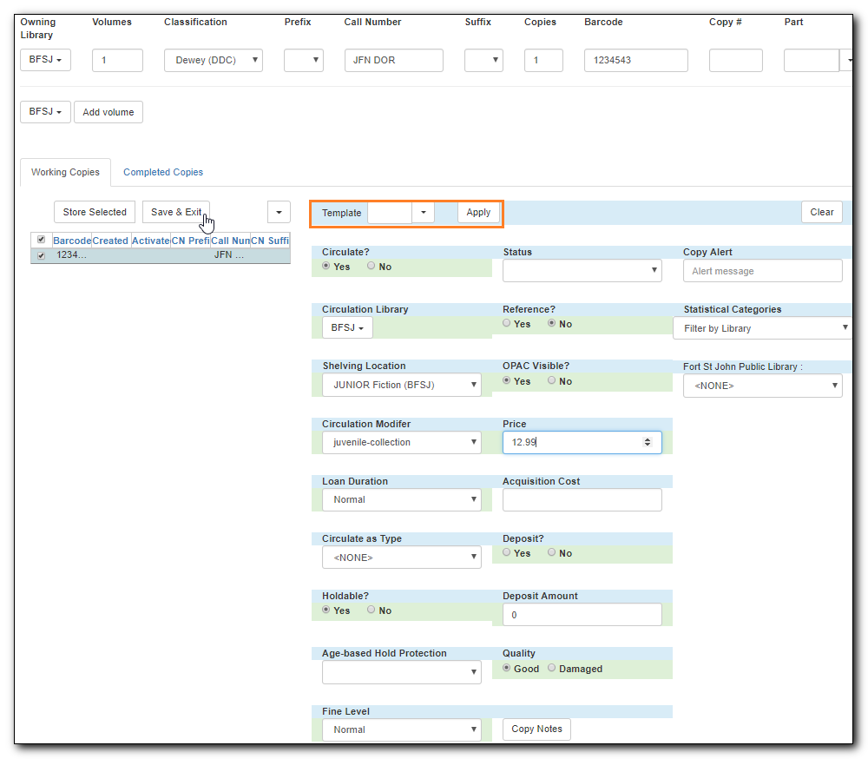Open the Status dropdown
The width and height of the screenshot is (868, 759).
(582, 271)
